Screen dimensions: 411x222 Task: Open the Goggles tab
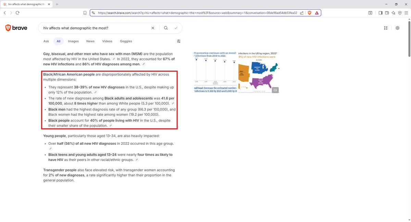coord(126,41)
